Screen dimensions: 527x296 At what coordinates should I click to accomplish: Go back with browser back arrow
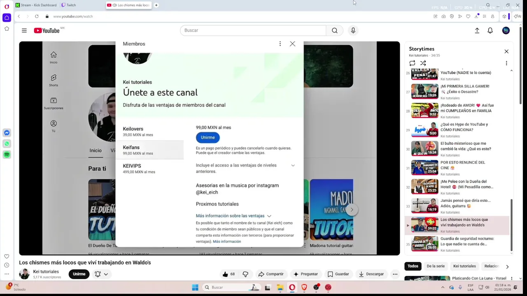point(19,16)
